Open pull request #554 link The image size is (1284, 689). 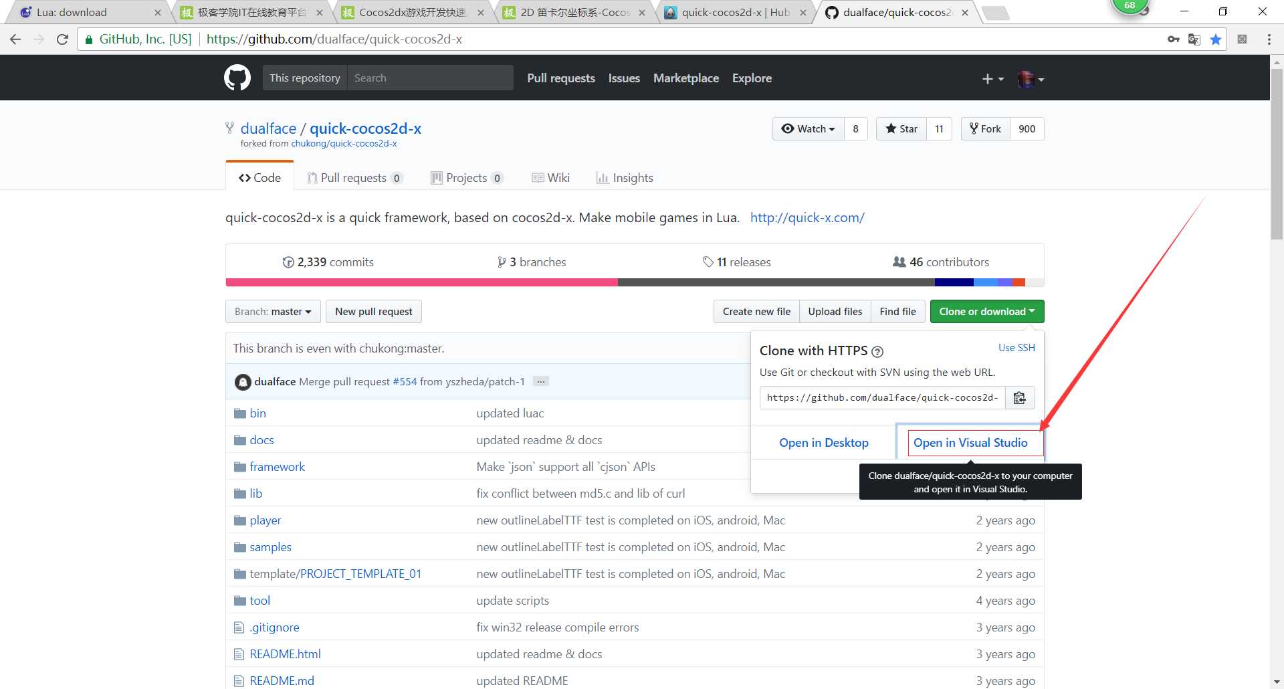point(405,382)
